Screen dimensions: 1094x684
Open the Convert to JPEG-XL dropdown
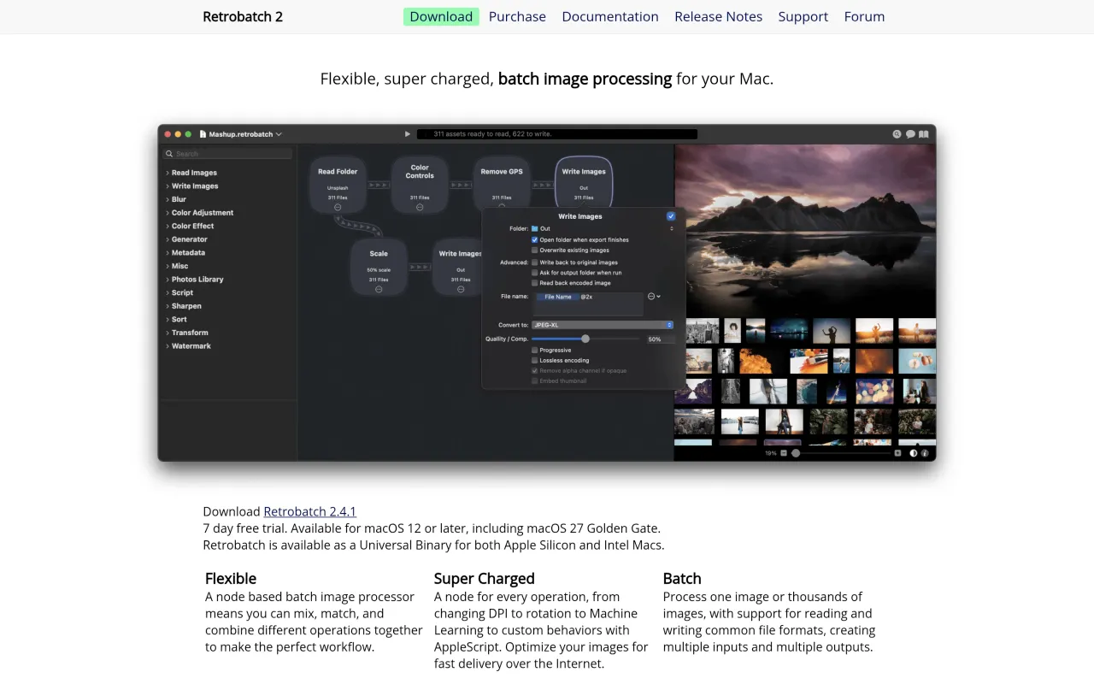tap(603, 325)
